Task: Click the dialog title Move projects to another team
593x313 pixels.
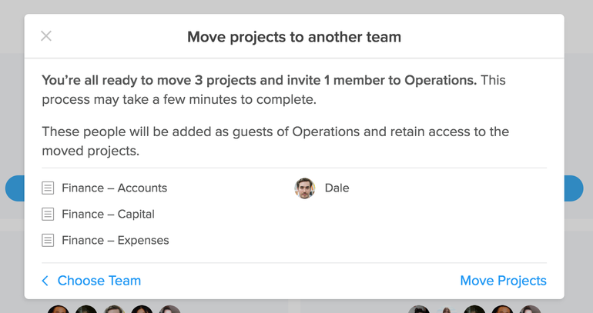Action: (294, 37)
